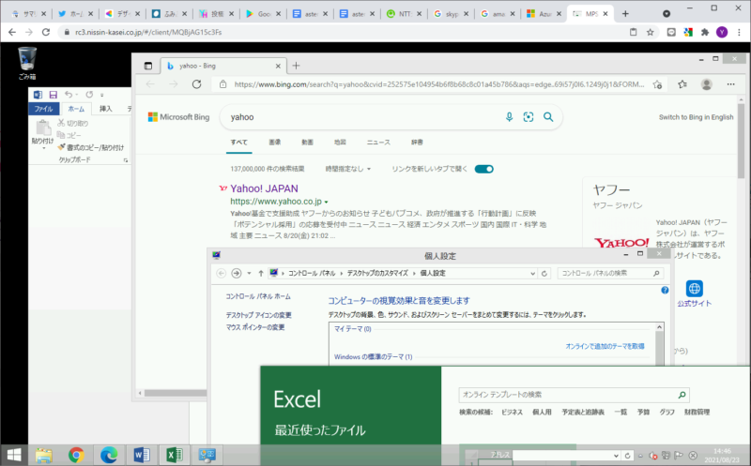Click the magnifier search icon in the Bing search box
The image size is (751, 466).
tap(548, 117)
